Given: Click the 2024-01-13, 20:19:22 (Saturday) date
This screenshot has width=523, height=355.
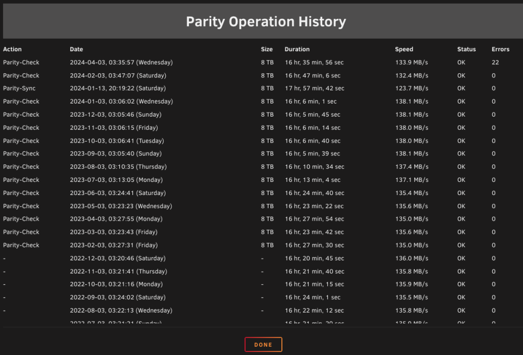Looking at the screenshot, I should [x=118, y=88].
